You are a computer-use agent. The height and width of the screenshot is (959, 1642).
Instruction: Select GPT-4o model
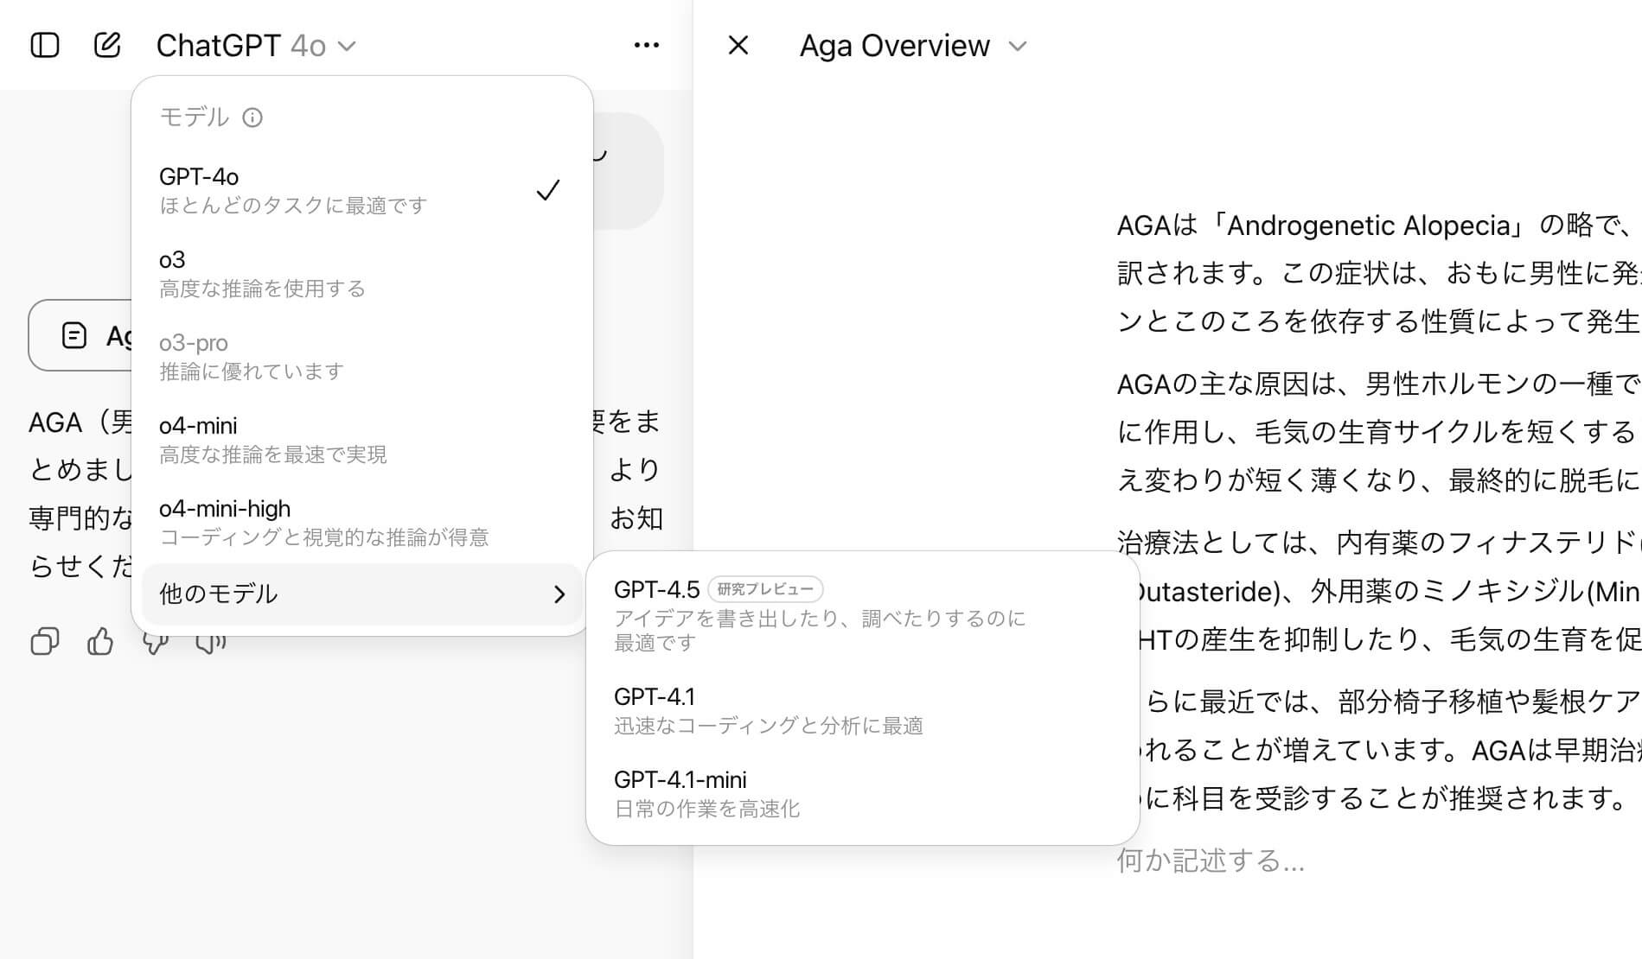point(361,190)
